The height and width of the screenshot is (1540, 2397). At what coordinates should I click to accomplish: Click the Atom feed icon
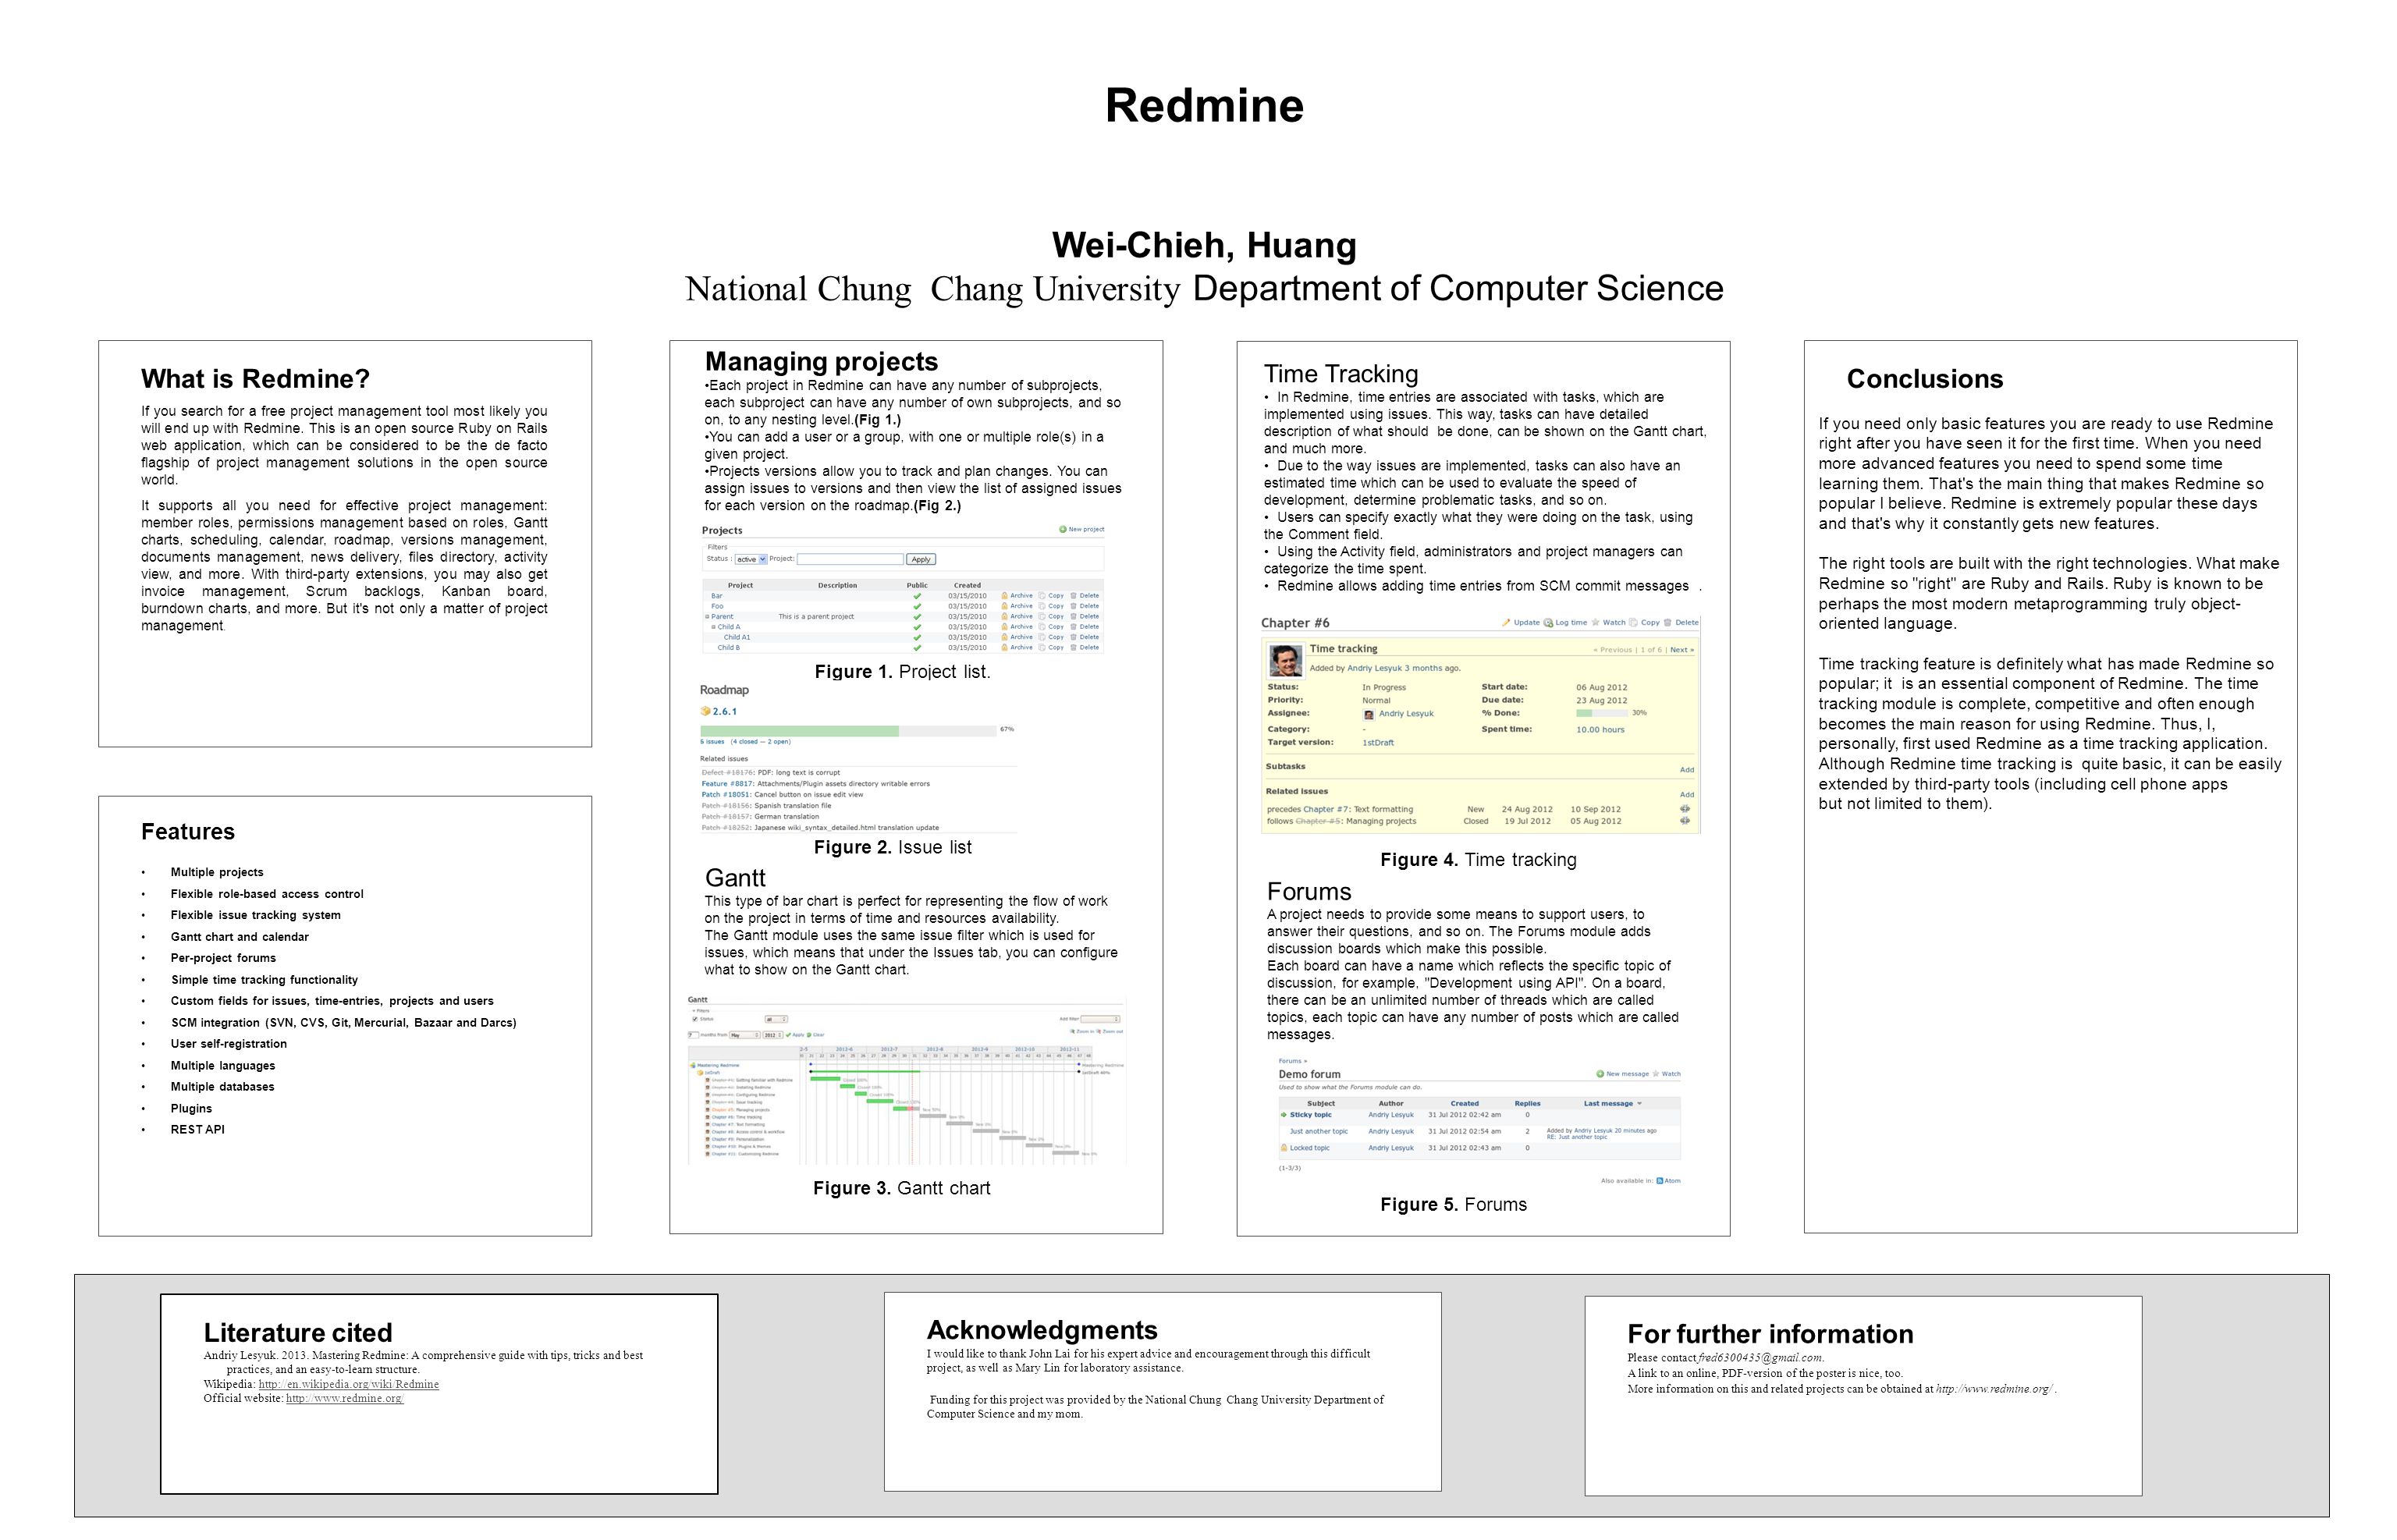click(1660, 1181)
